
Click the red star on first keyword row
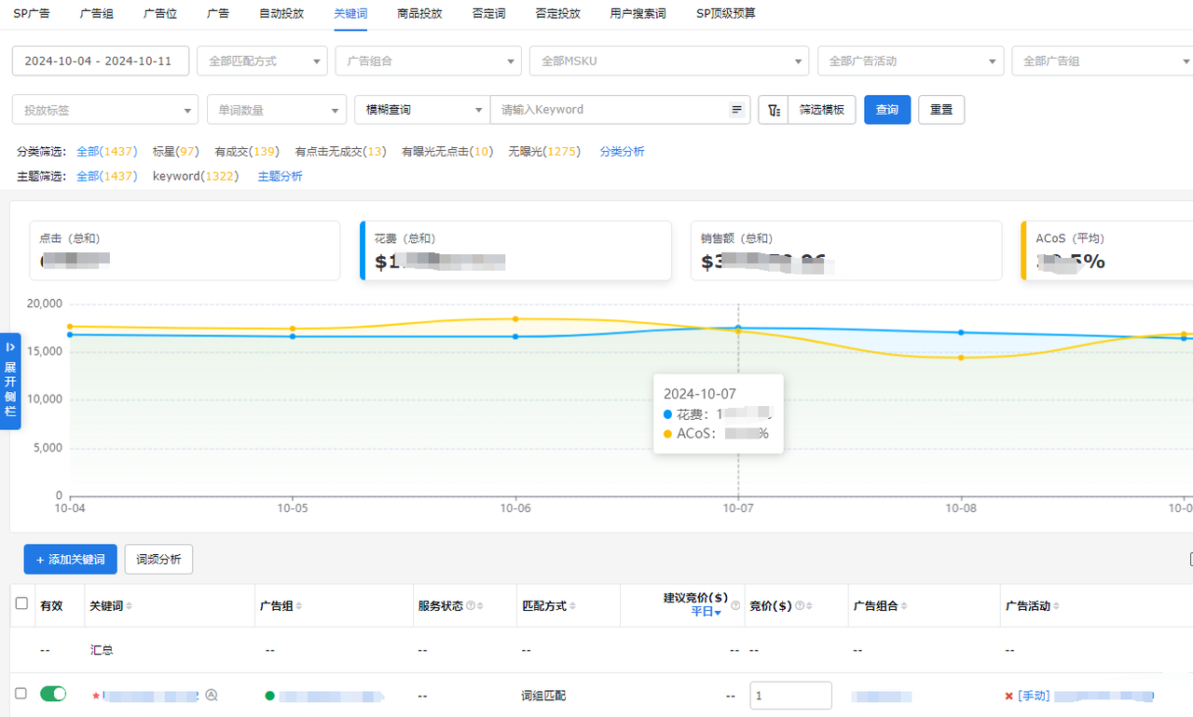click(95, 696)
